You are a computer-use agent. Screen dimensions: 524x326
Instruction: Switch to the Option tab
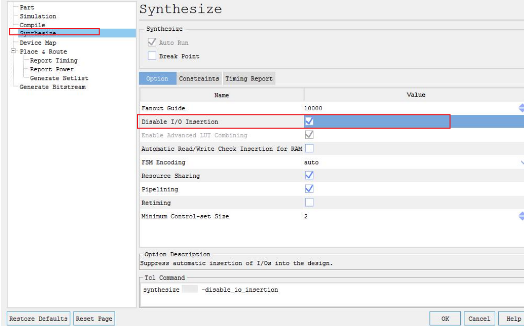coord(157,78)
